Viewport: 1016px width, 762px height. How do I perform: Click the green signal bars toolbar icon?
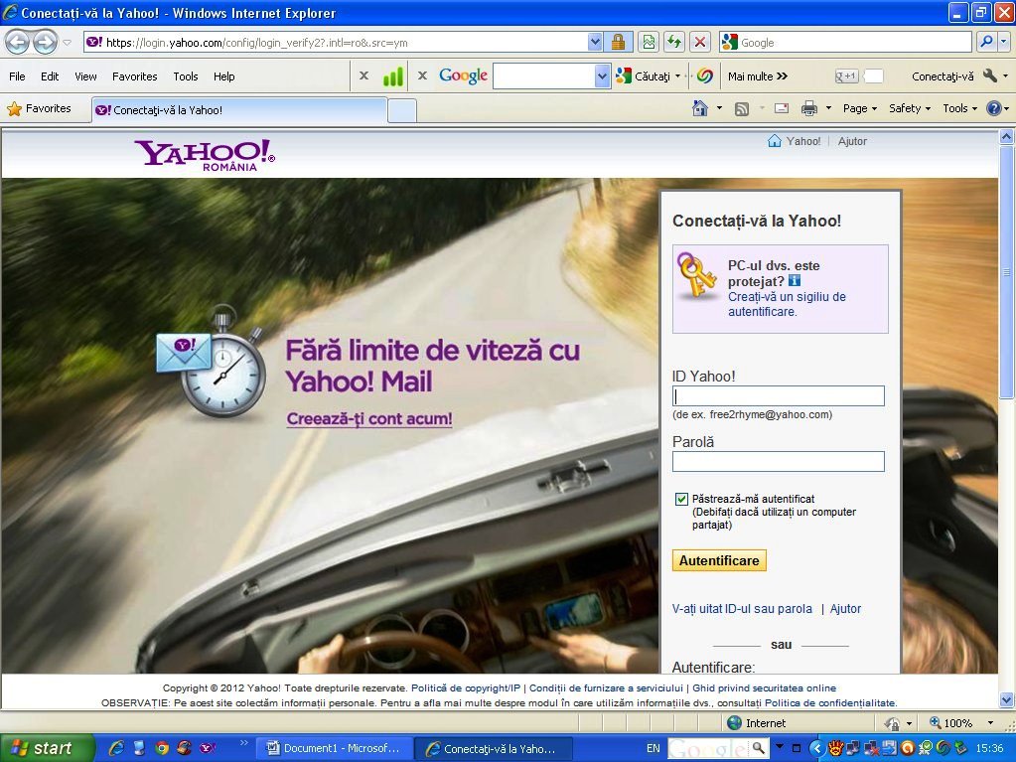(392, 76)
